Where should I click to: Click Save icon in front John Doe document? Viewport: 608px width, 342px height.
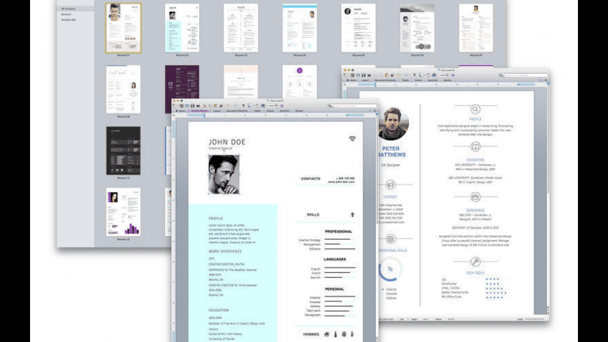(x=192, y=105)
